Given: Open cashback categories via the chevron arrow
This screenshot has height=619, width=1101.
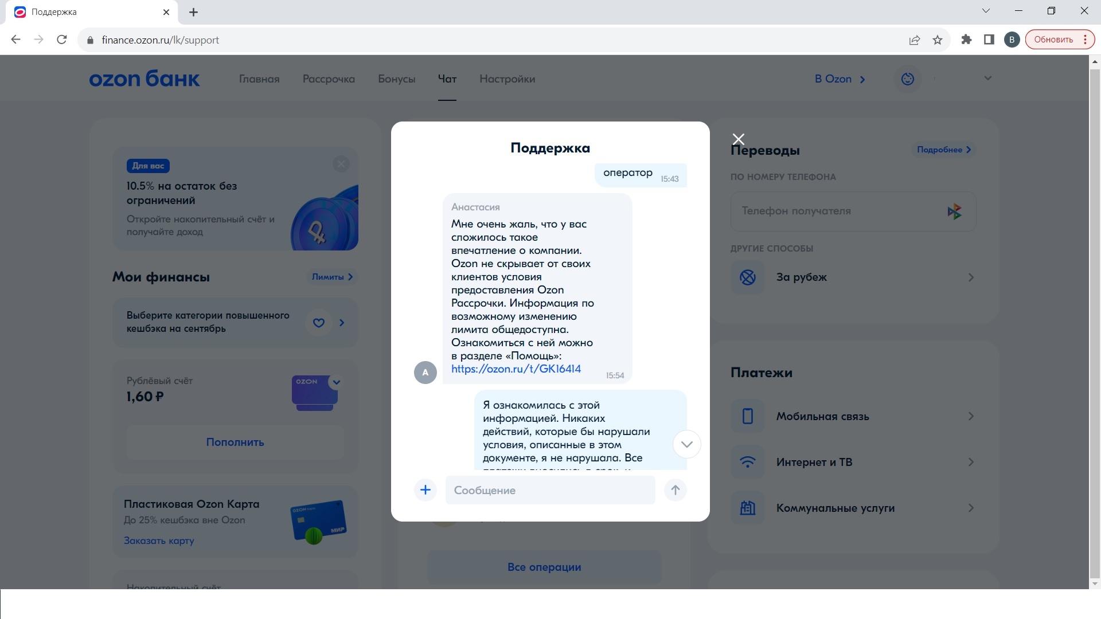Looking at the screenshot, I should click(342, 323).
